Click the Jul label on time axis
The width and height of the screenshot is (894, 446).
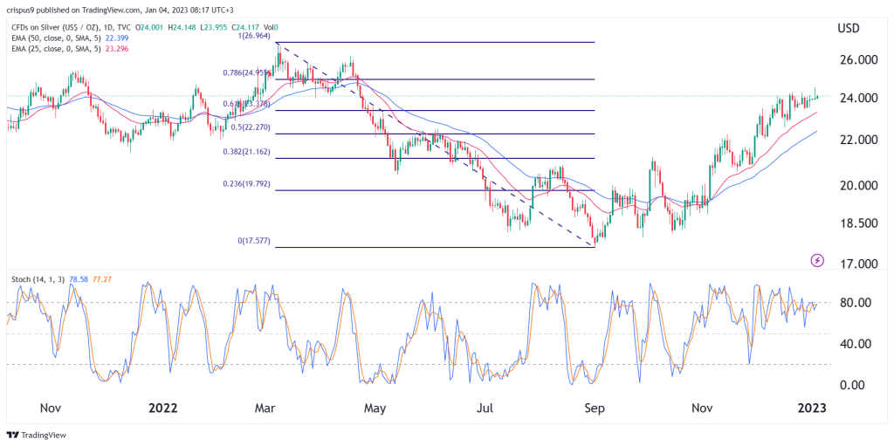485,408
